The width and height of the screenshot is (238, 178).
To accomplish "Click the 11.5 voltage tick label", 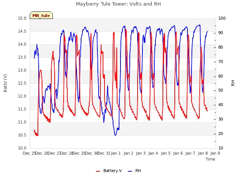I will (x=22, y=109).
